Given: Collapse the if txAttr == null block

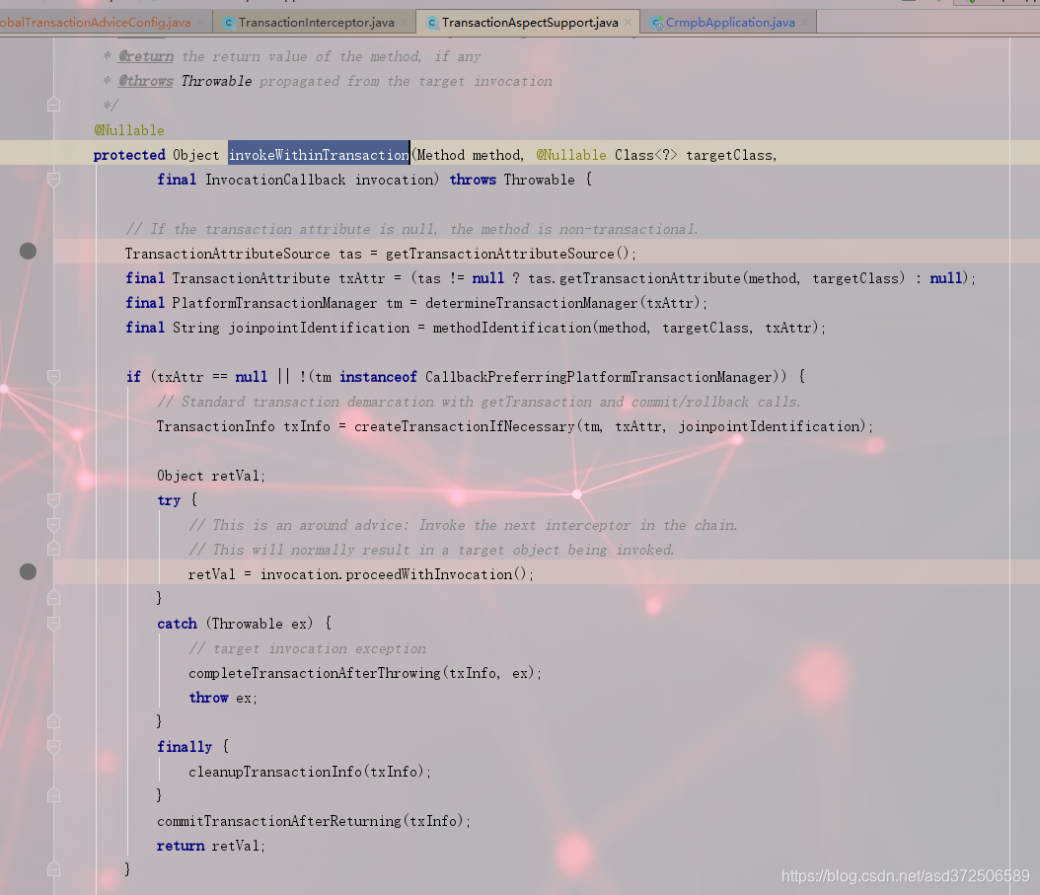Looking at the screenshot, I should coord(53,377).
